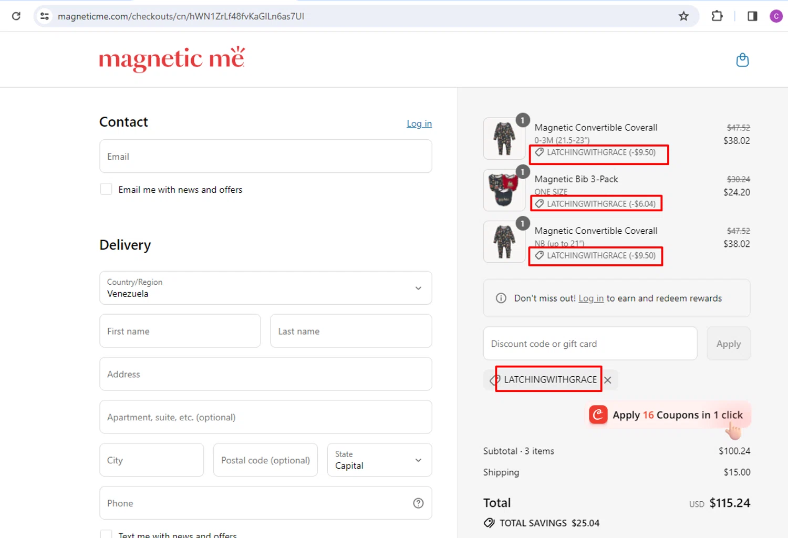Focus the Postal code field
788x538 pixels.
pos(265,460)
